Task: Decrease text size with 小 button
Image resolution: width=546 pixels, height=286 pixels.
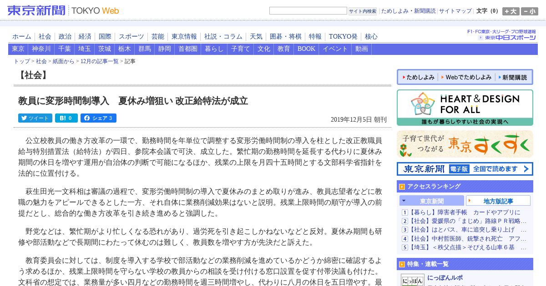Action: click(x=530, y=11)
